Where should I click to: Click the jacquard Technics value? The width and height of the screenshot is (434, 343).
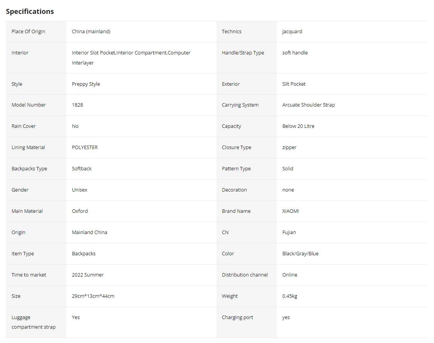pyautogui.click(x=292, y=32)
